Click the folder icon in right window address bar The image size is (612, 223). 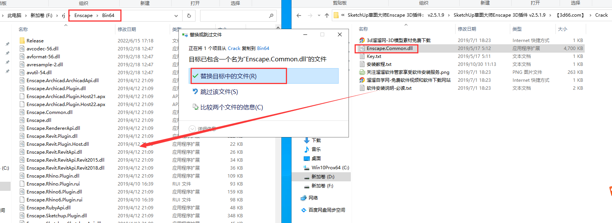tap(336, 15)
